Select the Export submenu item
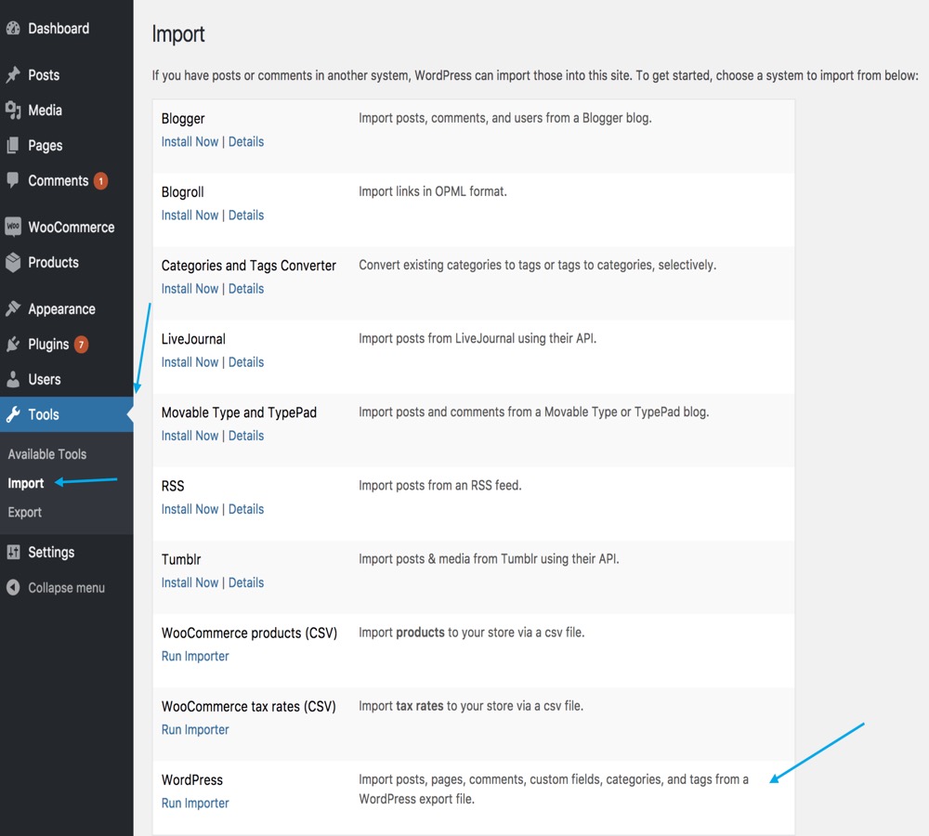The width and height of the screenshot is (929, 836). pyautogui.click(x=24, y=512)
